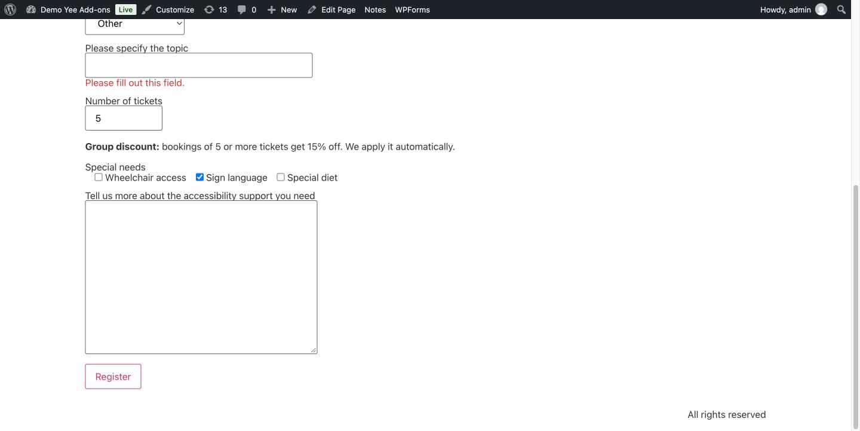Click the admin user avatar
This screenshot has height=431, width=860.
(821, 10)
